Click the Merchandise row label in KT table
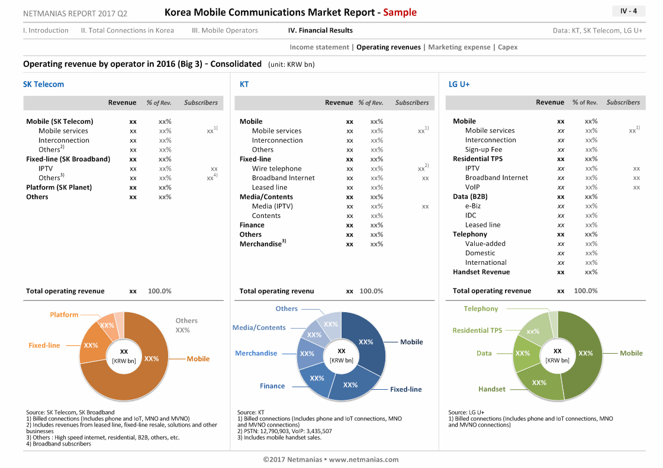 click(x=263, y=243)
